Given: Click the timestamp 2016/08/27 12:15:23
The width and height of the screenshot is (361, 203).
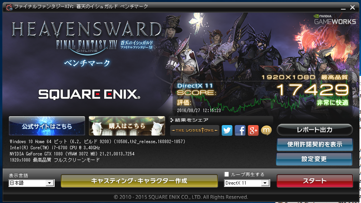Looking at the screenshot, I should [199, 111].
